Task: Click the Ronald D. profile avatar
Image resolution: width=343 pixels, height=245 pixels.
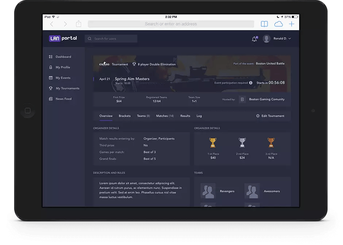Action: tap(266, 39)
